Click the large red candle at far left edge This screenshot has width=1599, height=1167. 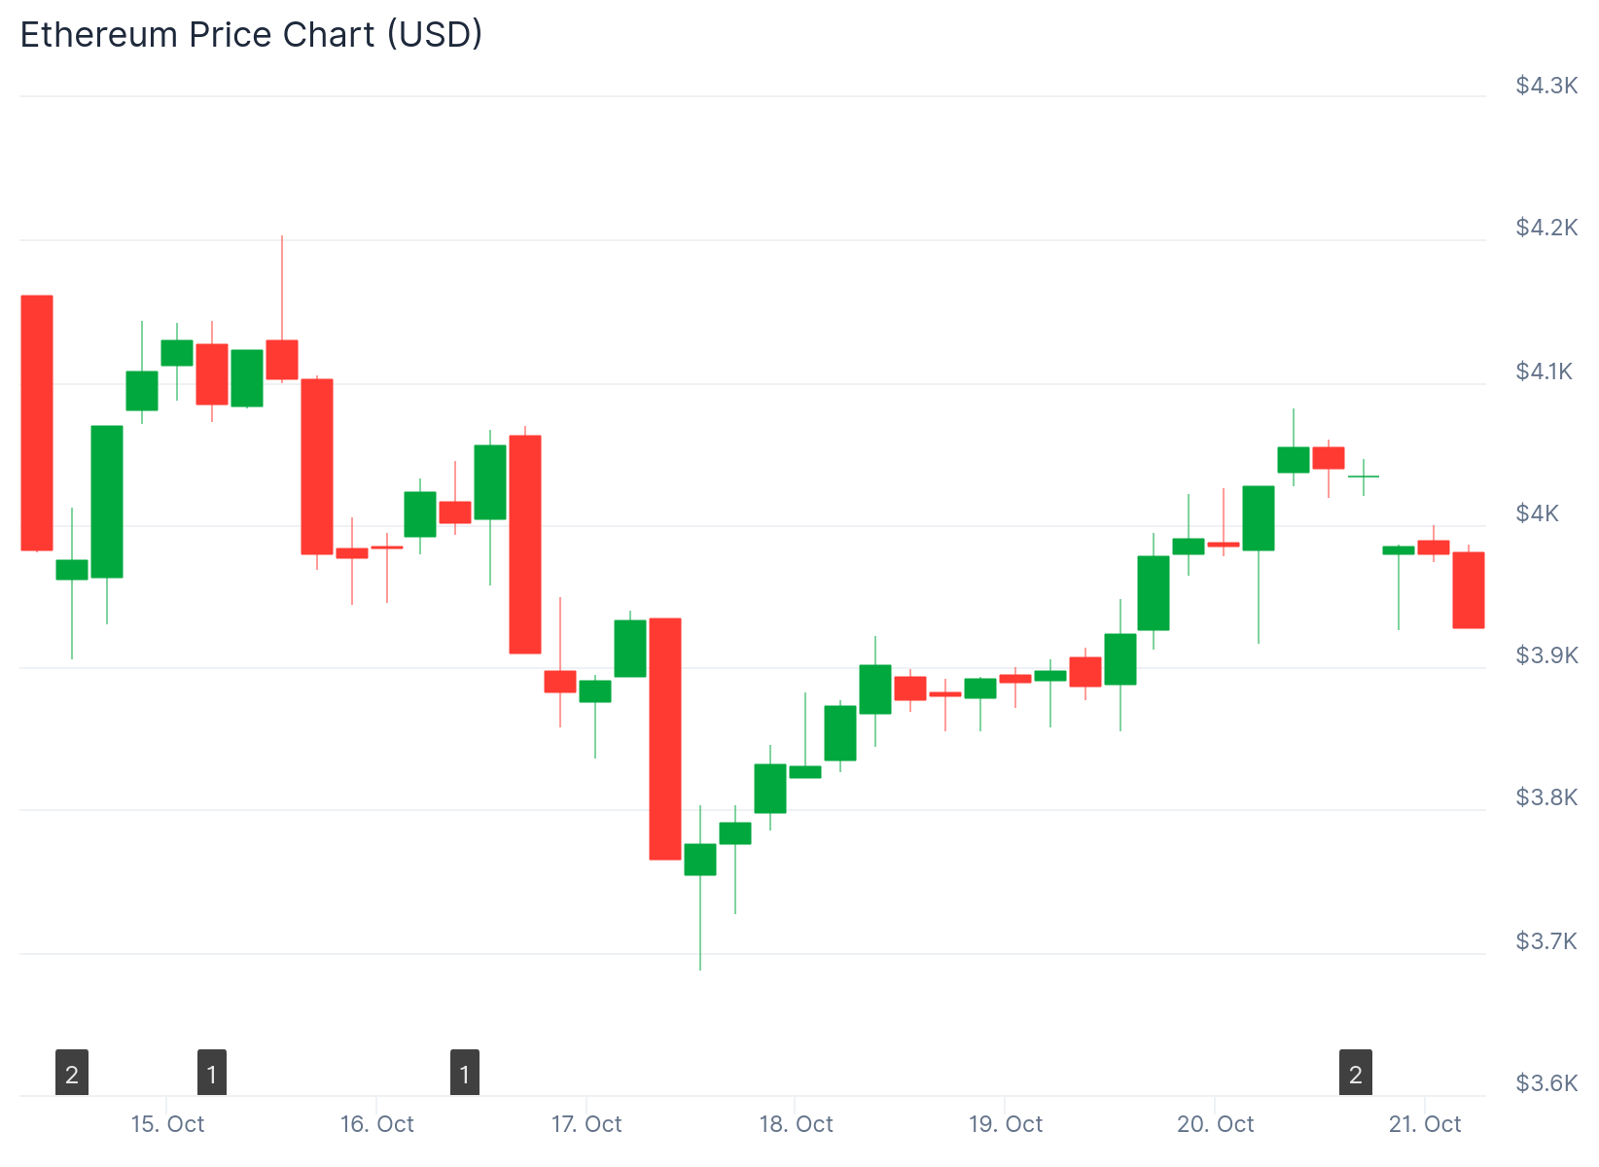click(37, 423)
